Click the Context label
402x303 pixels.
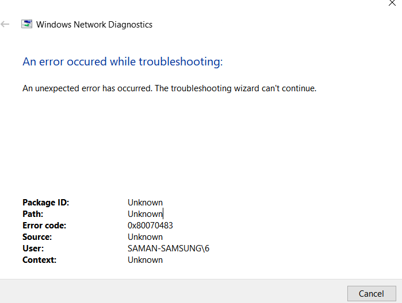(40, 260)
